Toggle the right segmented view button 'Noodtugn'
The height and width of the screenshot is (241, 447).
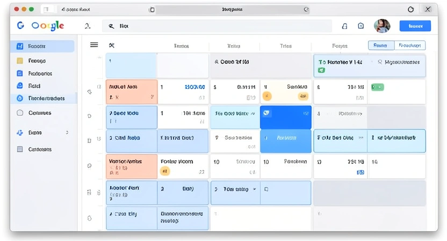click(x=410, y=45)
